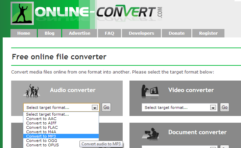The image size is (241, 148).
Task: Click the 'Free online file converter' heading
Action: tap(59, 57)
